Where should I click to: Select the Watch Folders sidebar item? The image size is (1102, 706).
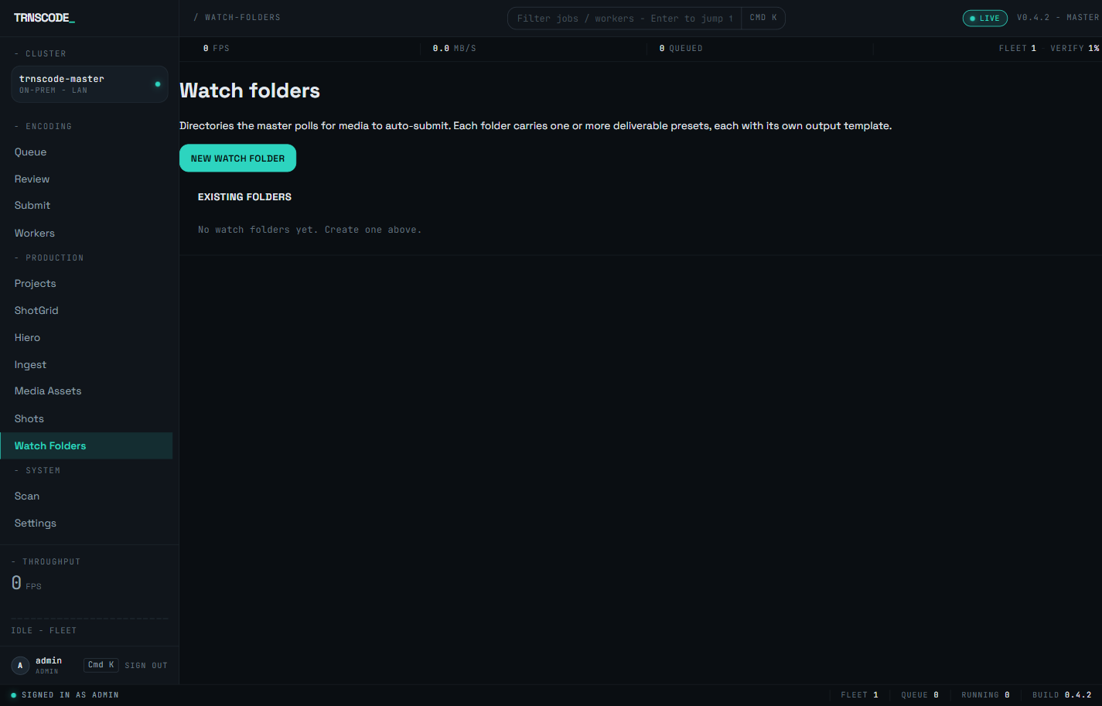pyautogui.click(x=86, y=445)
